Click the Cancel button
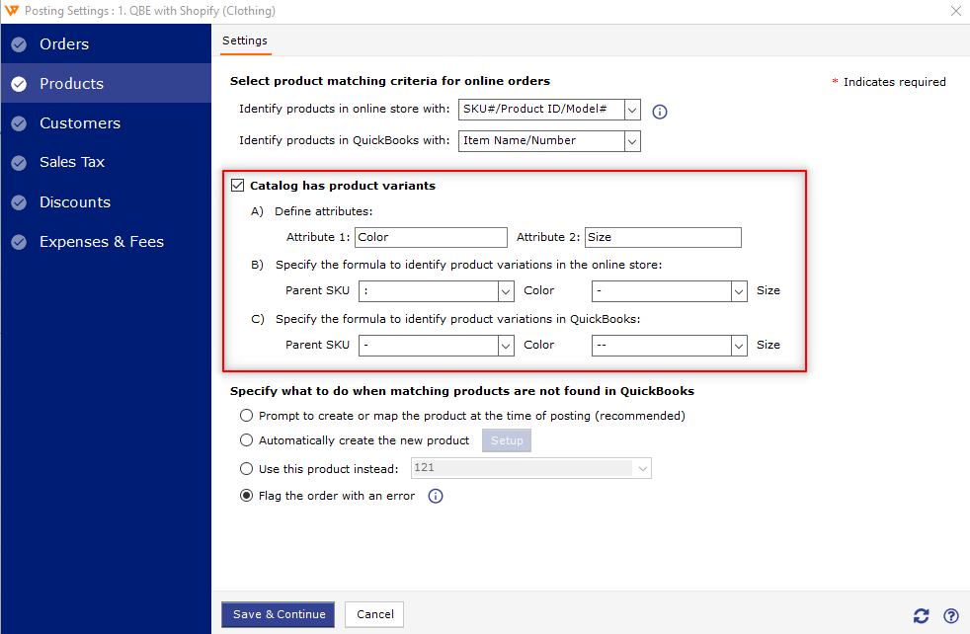Screen dimensions: 970x634 (x=375, y=614)
